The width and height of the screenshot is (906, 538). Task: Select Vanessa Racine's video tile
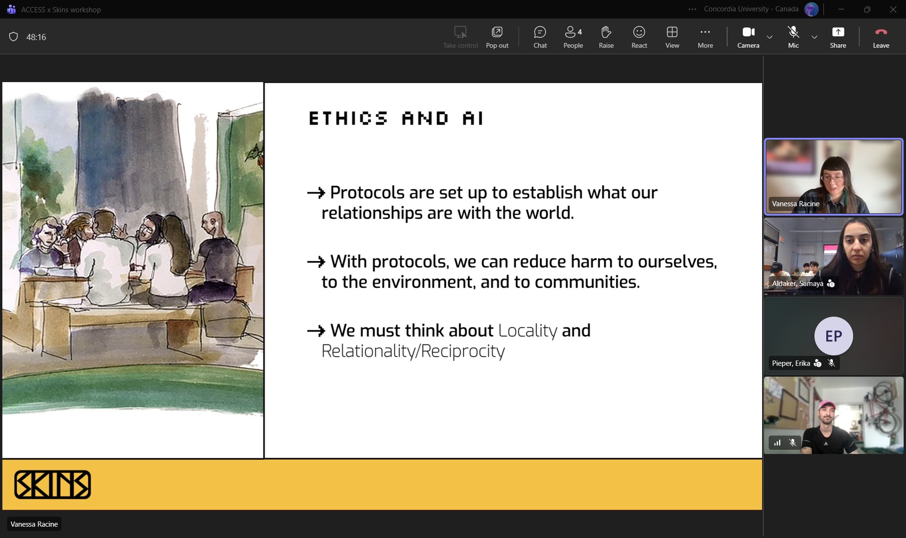coord(833,176)
